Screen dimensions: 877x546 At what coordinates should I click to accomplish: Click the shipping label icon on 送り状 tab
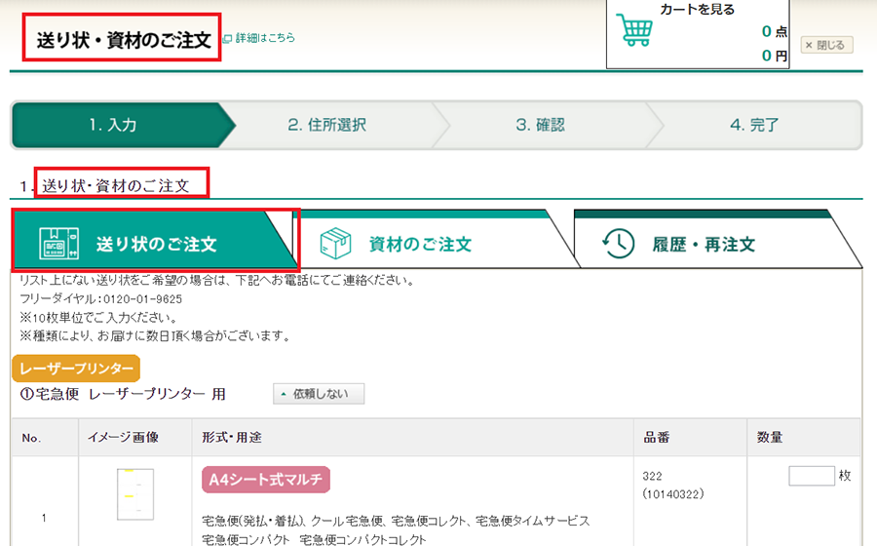point(58,244)
